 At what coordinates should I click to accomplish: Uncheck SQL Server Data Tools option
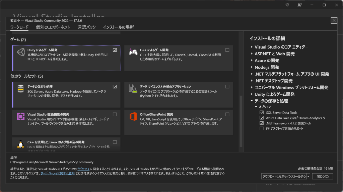click(x=262, y=113)
